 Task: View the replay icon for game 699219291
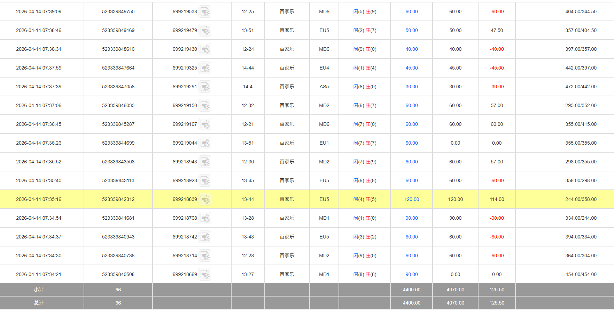coord(205,87)
